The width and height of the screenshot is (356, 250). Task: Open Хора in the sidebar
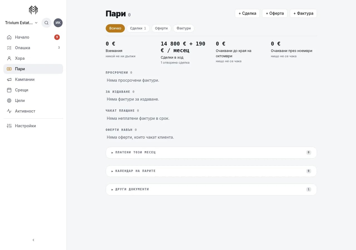[x=33, y=58]
